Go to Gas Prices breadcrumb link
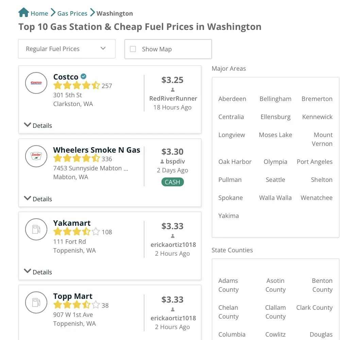Viewport: 344px width, 340px height. [x=72, y=13]
